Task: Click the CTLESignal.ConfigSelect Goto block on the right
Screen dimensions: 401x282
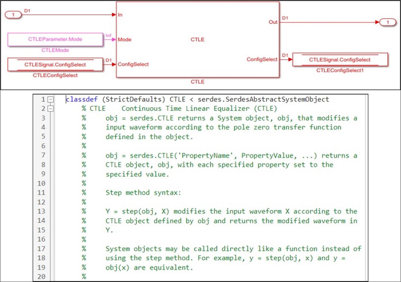Action: click(340, 60)
